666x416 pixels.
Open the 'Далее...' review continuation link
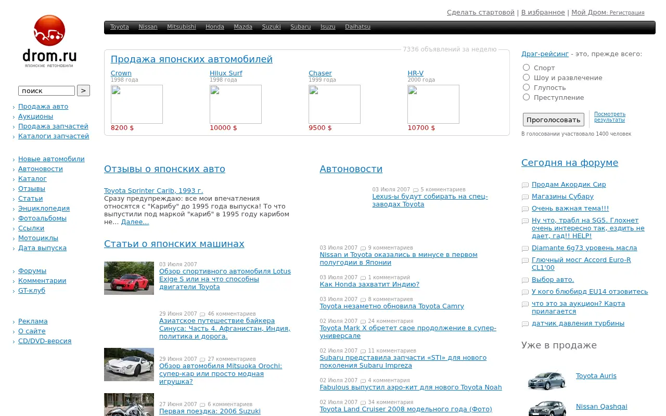pos(135,222)
